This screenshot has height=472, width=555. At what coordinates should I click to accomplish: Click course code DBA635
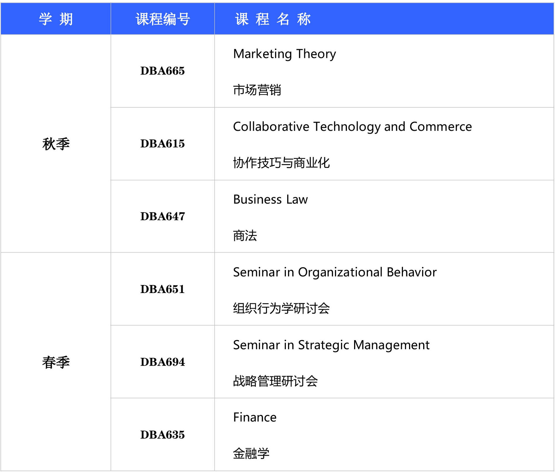click(163, 435)
